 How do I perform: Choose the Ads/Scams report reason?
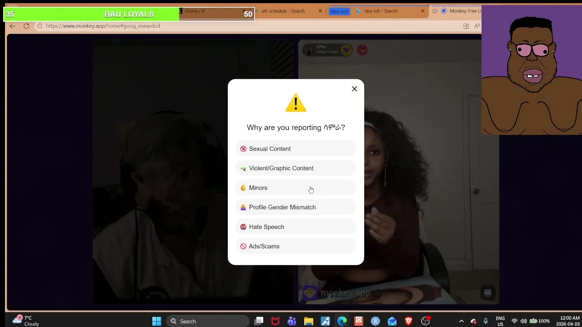click(x=296, y=246)
